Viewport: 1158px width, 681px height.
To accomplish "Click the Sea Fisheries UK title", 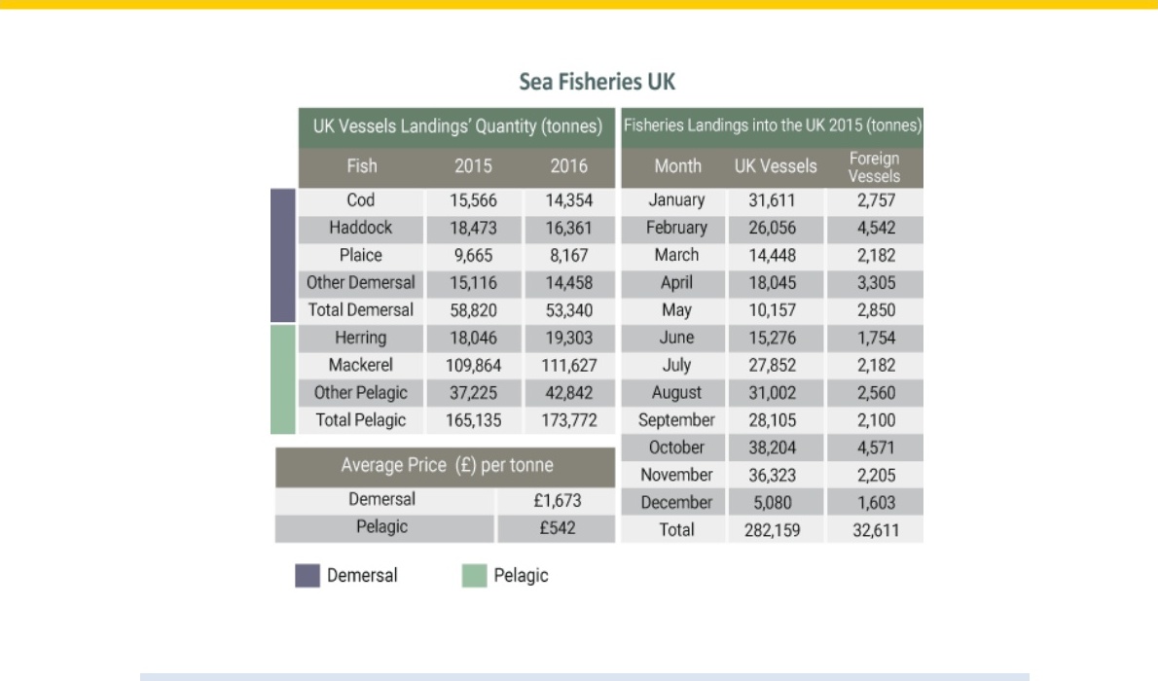I will click(x=597, y=82).
